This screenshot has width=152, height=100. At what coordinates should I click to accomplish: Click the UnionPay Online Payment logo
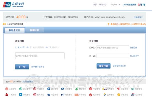[x=14, y=5]
